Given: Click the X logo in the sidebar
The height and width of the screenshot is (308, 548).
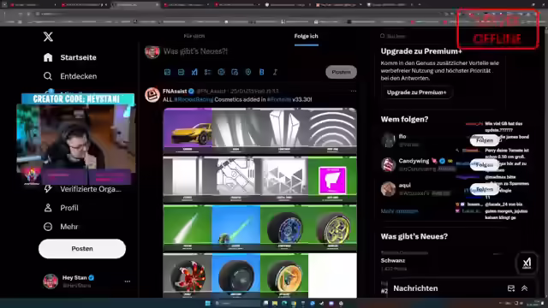Looking at the screenshot, I should pos(48,37).
